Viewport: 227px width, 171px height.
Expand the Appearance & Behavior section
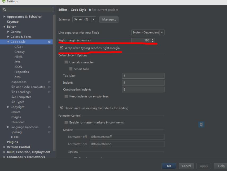click(x=4, y=16)
